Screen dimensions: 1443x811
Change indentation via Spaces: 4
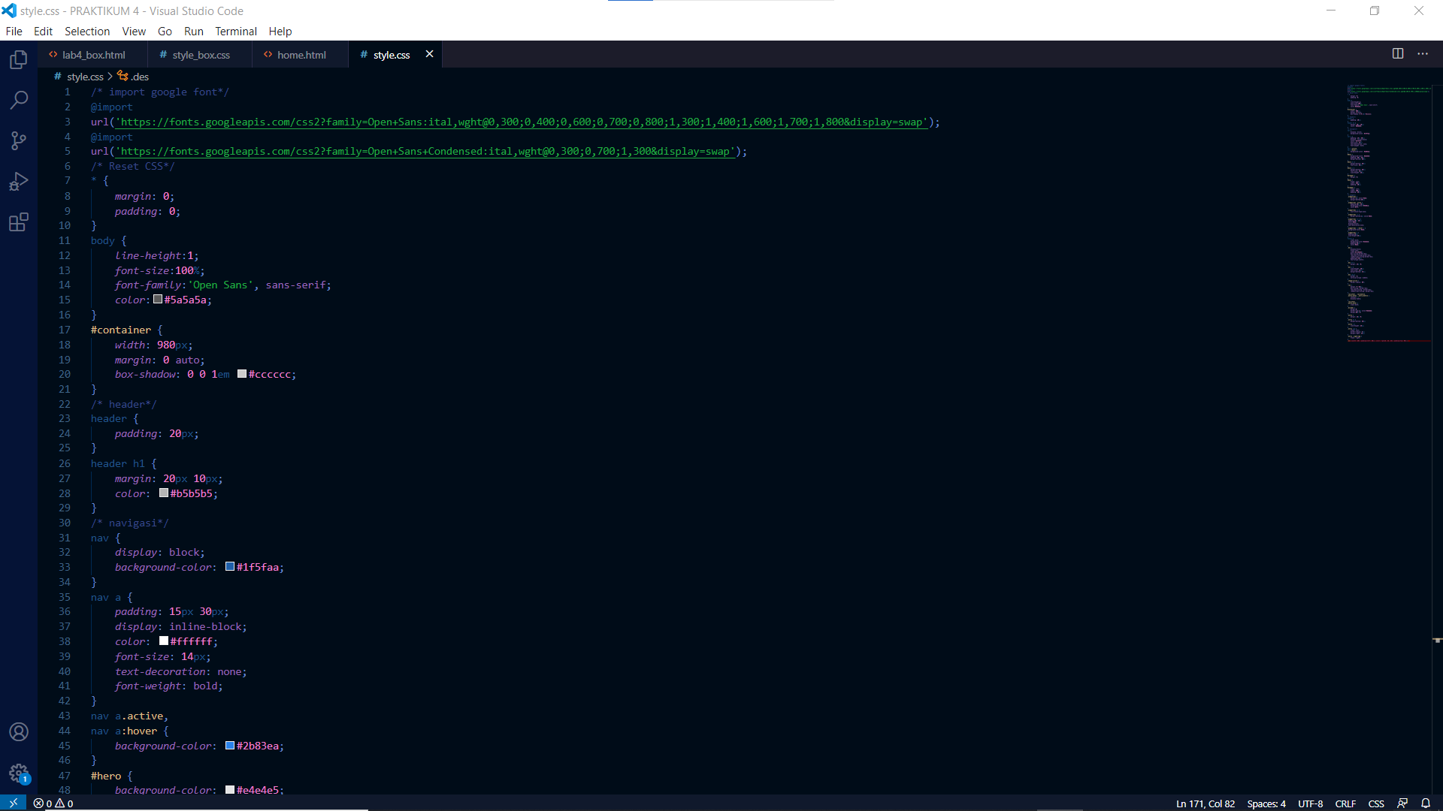[x=1266, y=803]
